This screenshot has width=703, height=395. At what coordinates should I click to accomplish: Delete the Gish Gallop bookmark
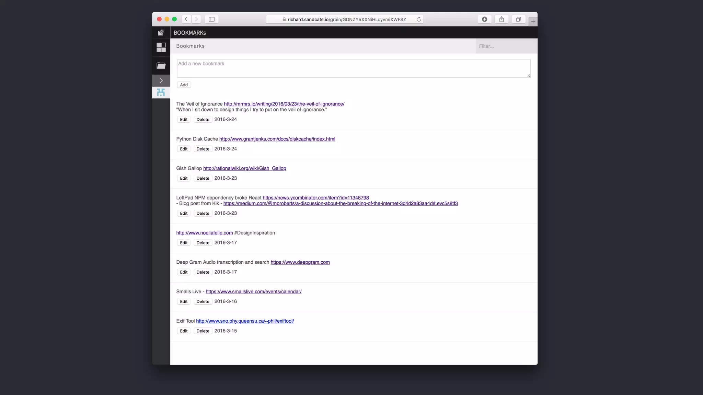point(203,178)
